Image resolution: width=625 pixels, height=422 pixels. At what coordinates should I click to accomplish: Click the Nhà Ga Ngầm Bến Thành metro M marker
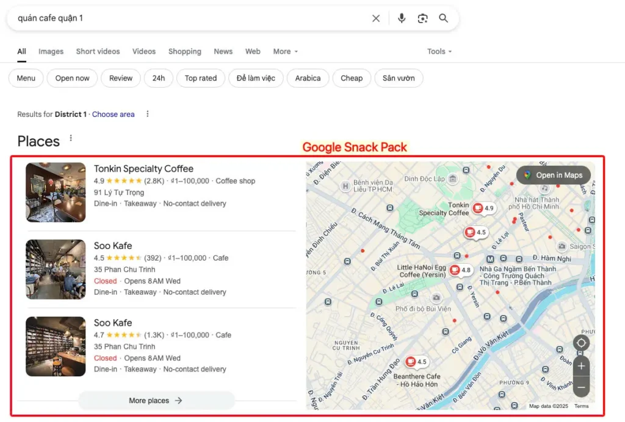490,259
